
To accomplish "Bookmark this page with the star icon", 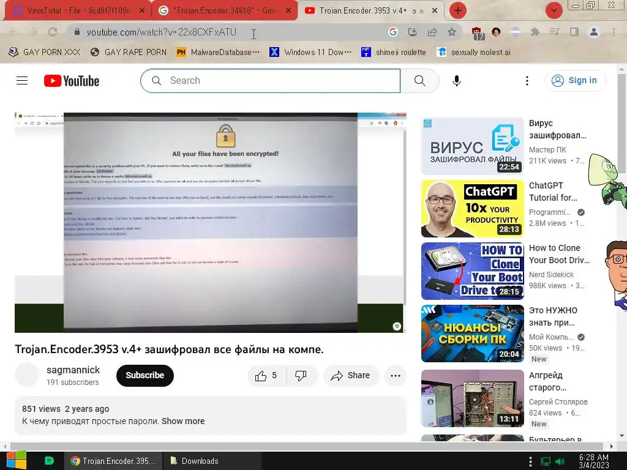I will (x=451, y=32).
